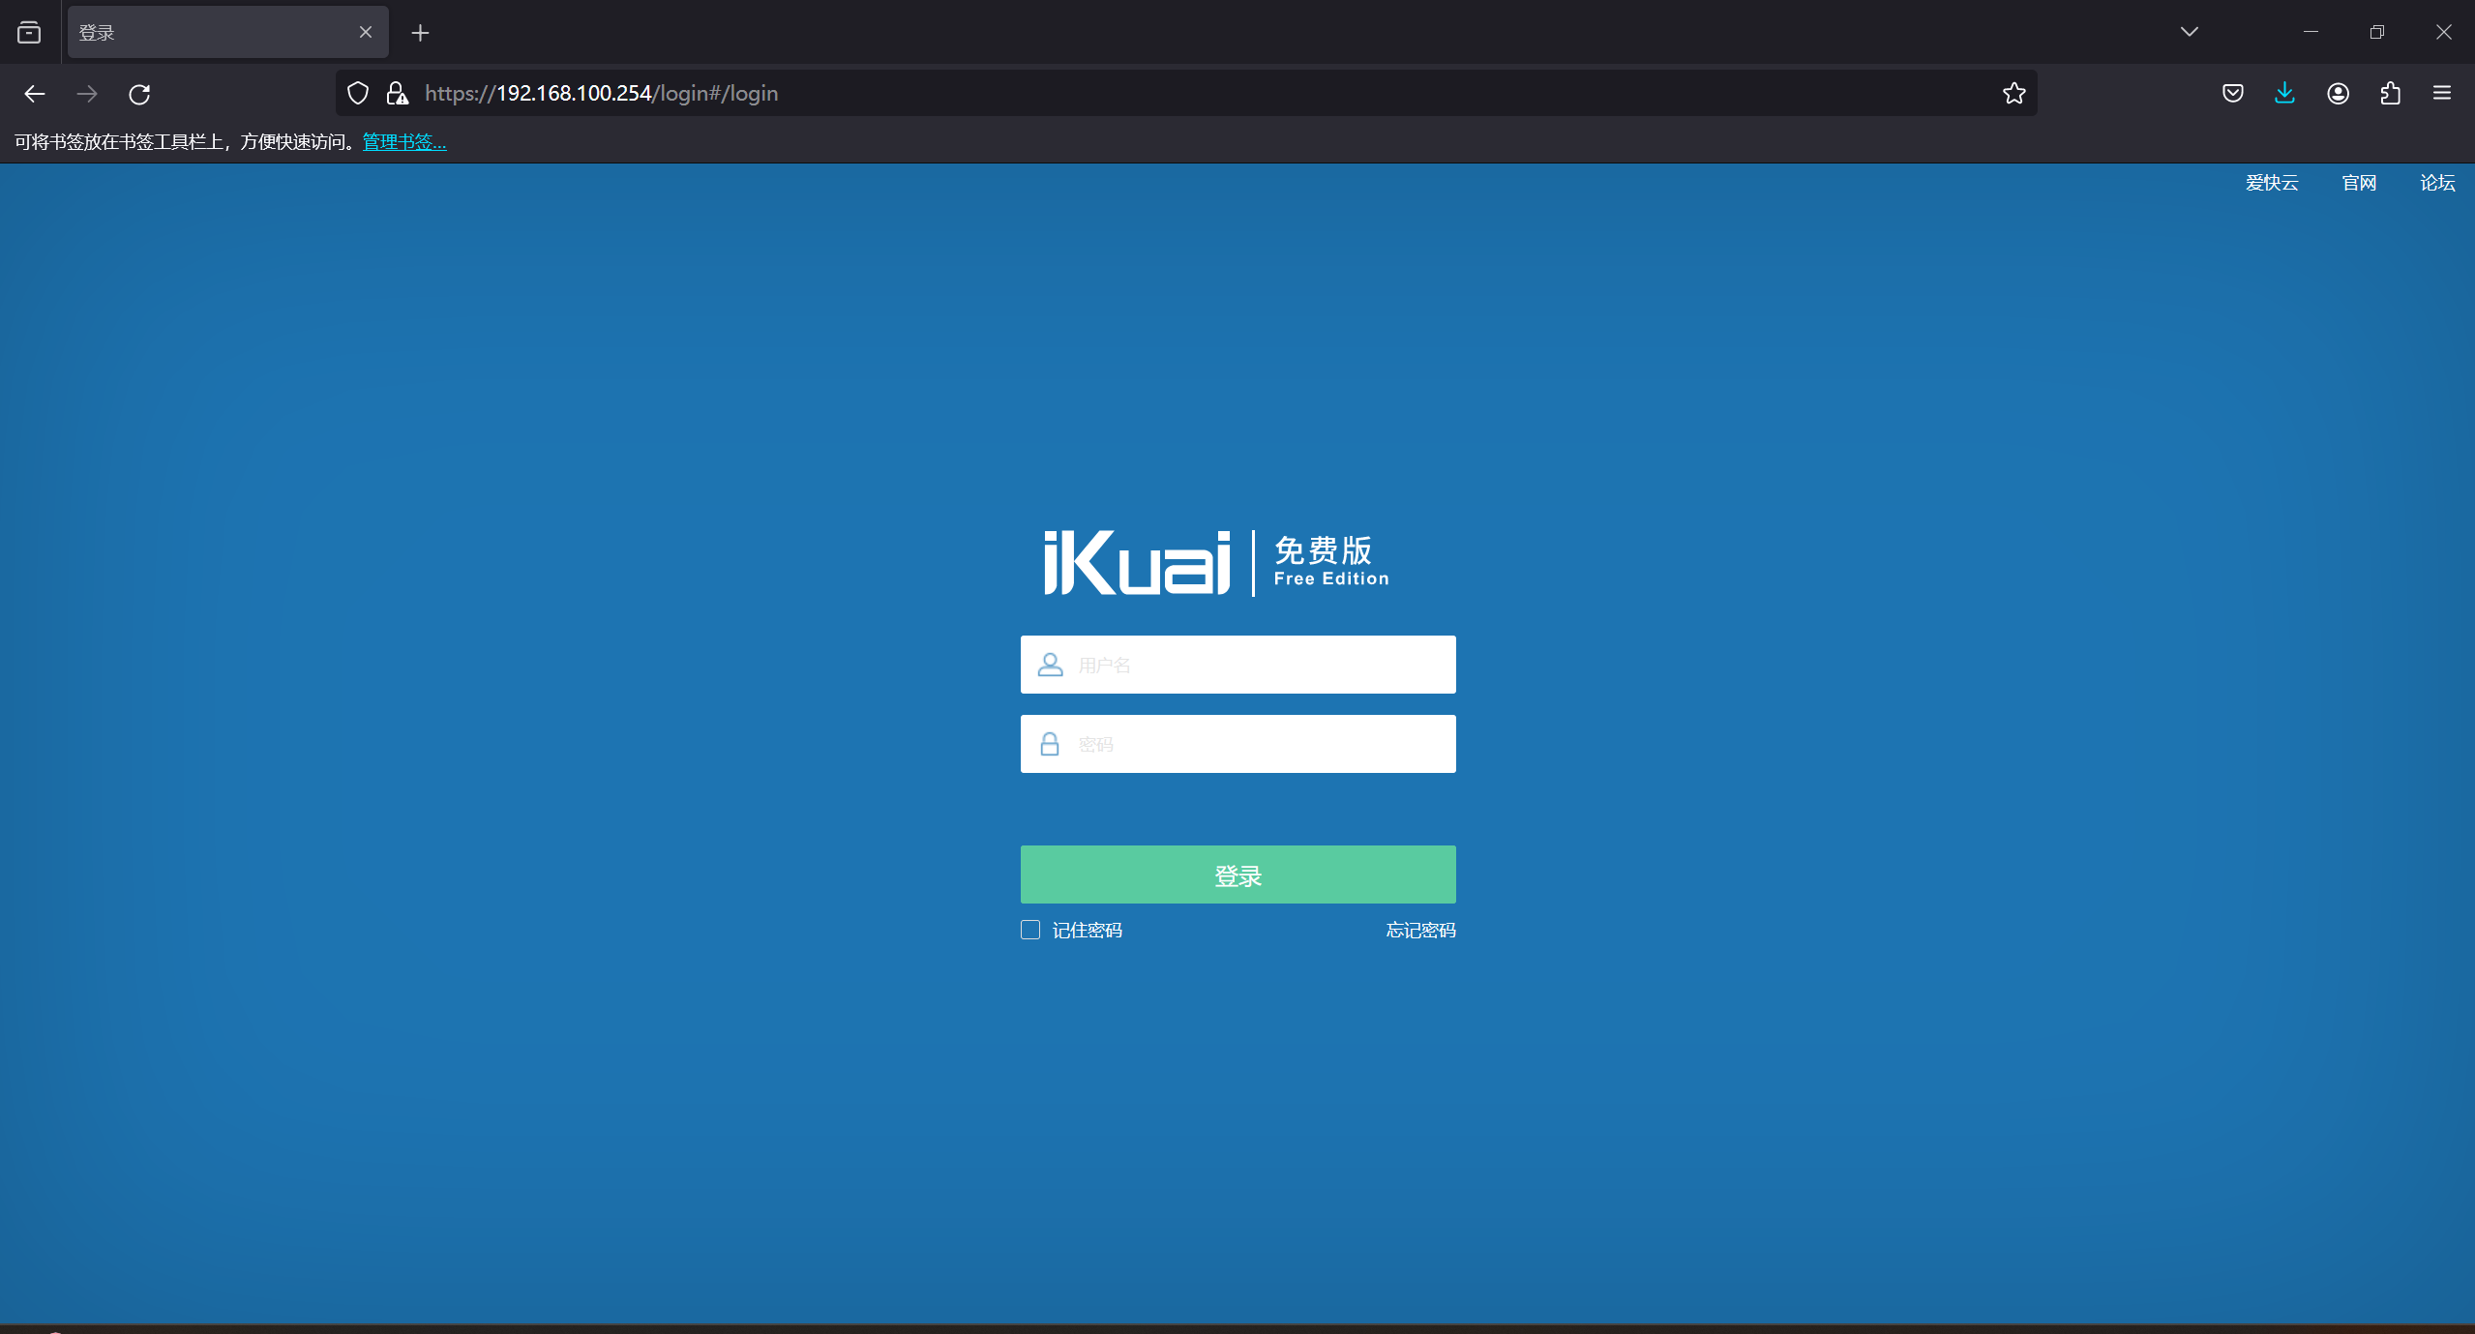Open Firefox View in the top-left corner
The width and height of the screenshot is (2475, 1334).
(29, 32)
